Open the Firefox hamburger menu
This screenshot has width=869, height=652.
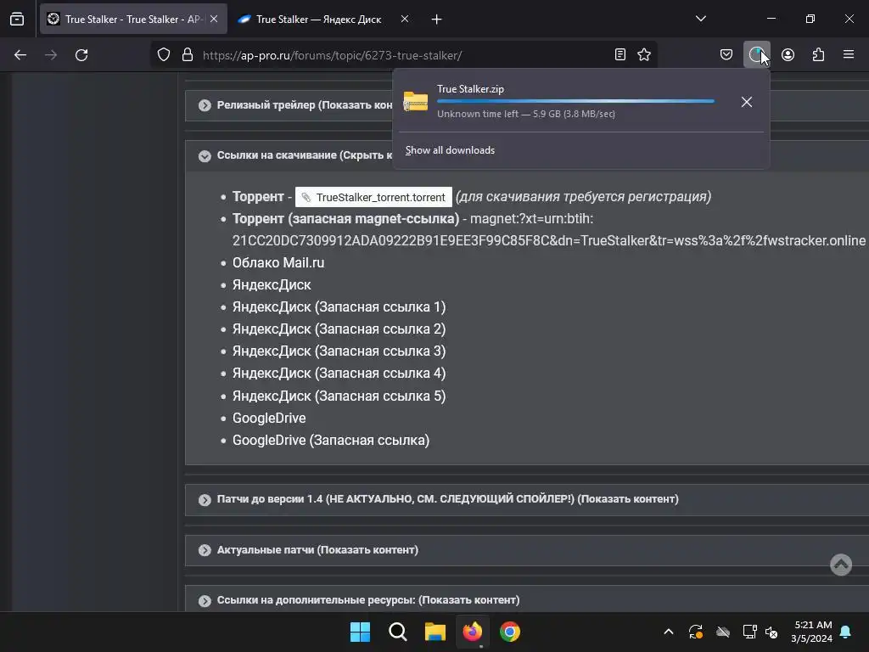849,54
